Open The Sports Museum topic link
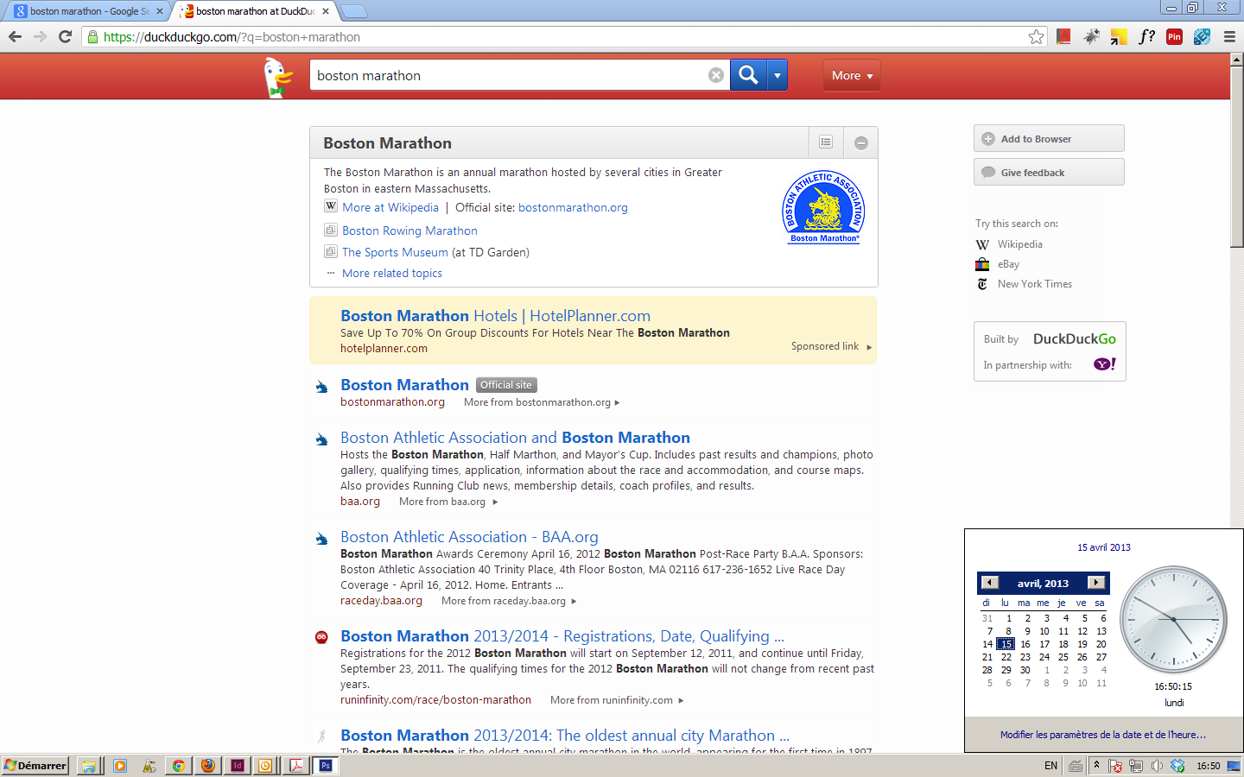The image size is (1244, 777). click(395, 252)
